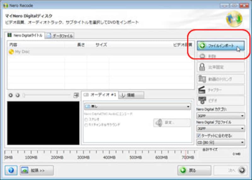Click the first round preview playback button
The height and width of the screenshot is (180, 252).
(x=11, y=95)
